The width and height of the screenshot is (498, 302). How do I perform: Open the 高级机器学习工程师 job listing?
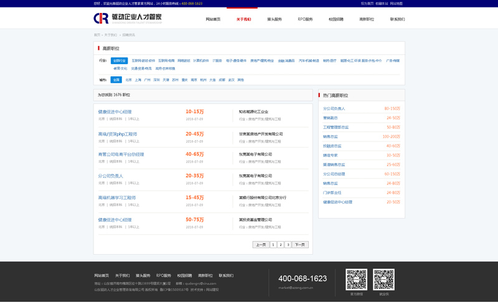click(117, 197)
